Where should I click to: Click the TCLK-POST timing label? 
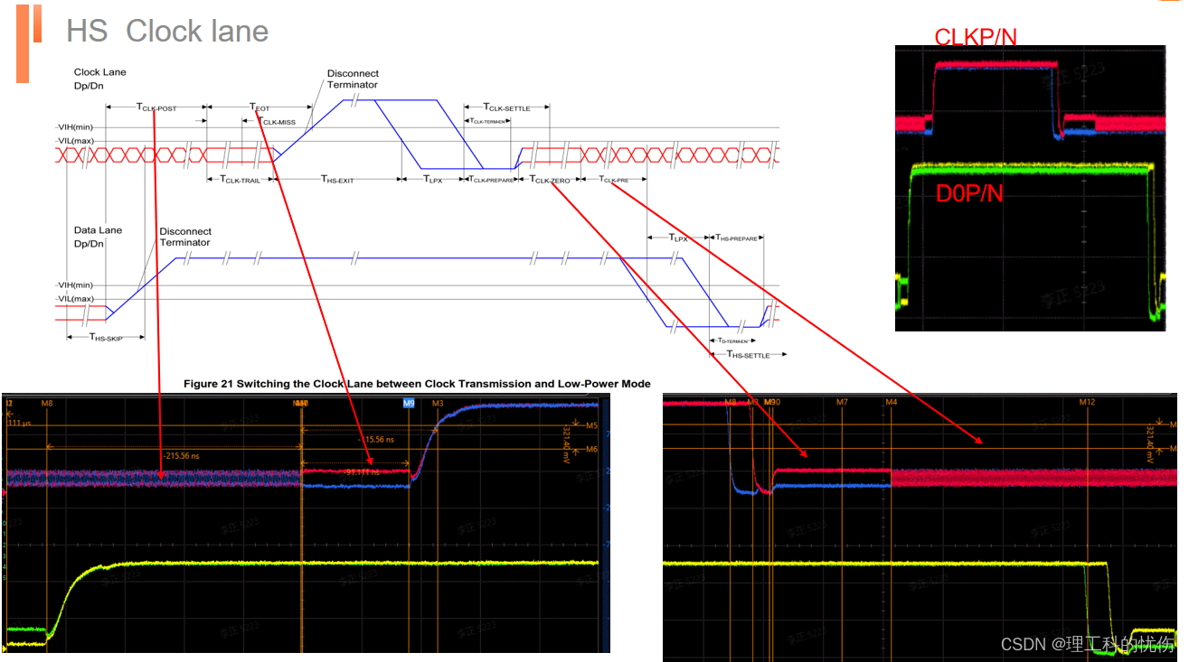coord(156,107)
